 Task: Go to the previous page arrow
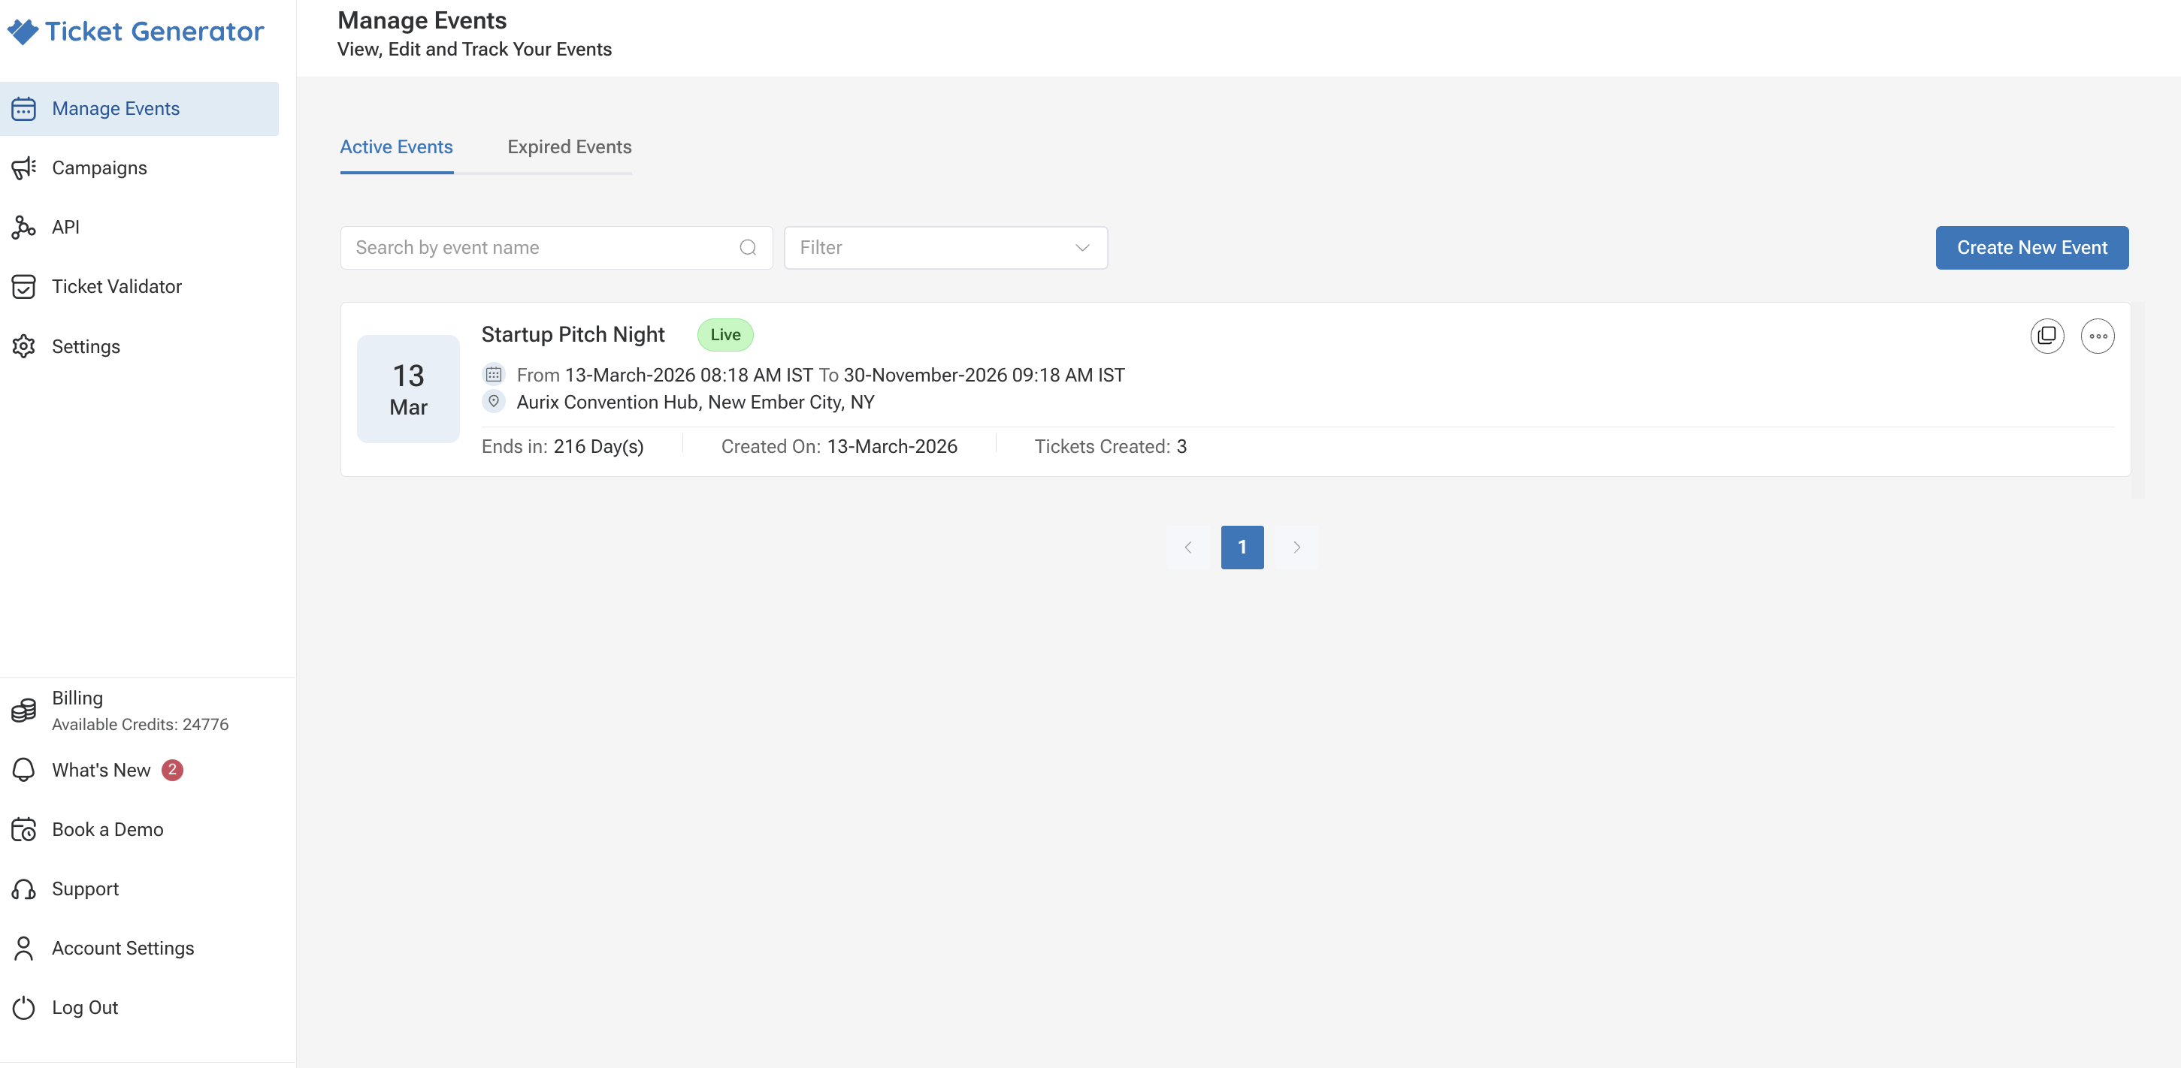pos(1188,547)
